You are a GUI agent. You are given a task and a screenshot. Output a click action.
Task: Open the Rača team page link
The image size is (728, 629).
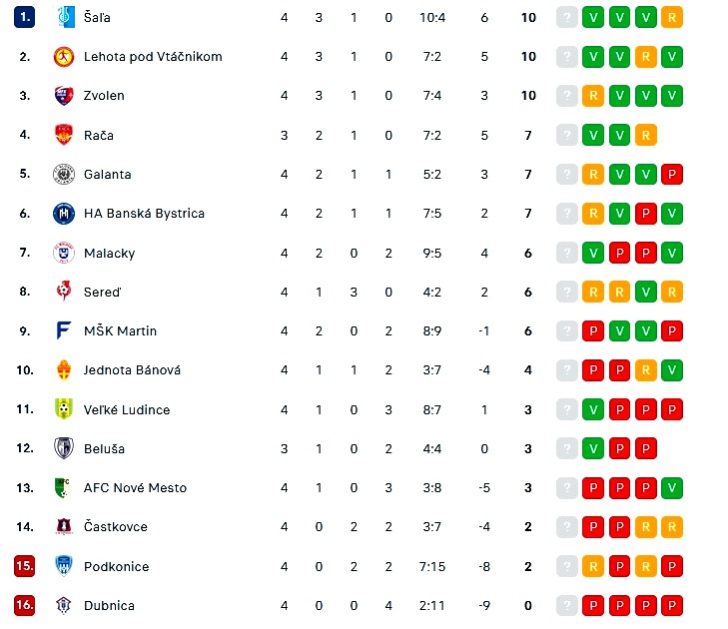(x=99, y=136)
